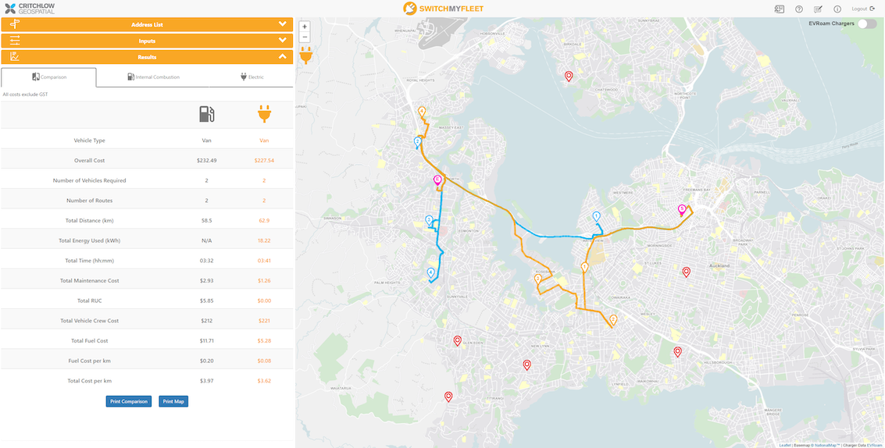Zoom in on the map
885x448 pixels.
point(305,27)
